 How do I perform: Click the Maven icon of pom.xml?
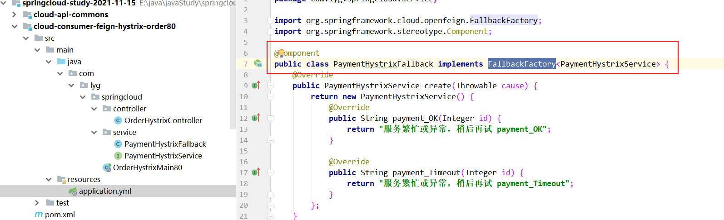click(39, 215)
